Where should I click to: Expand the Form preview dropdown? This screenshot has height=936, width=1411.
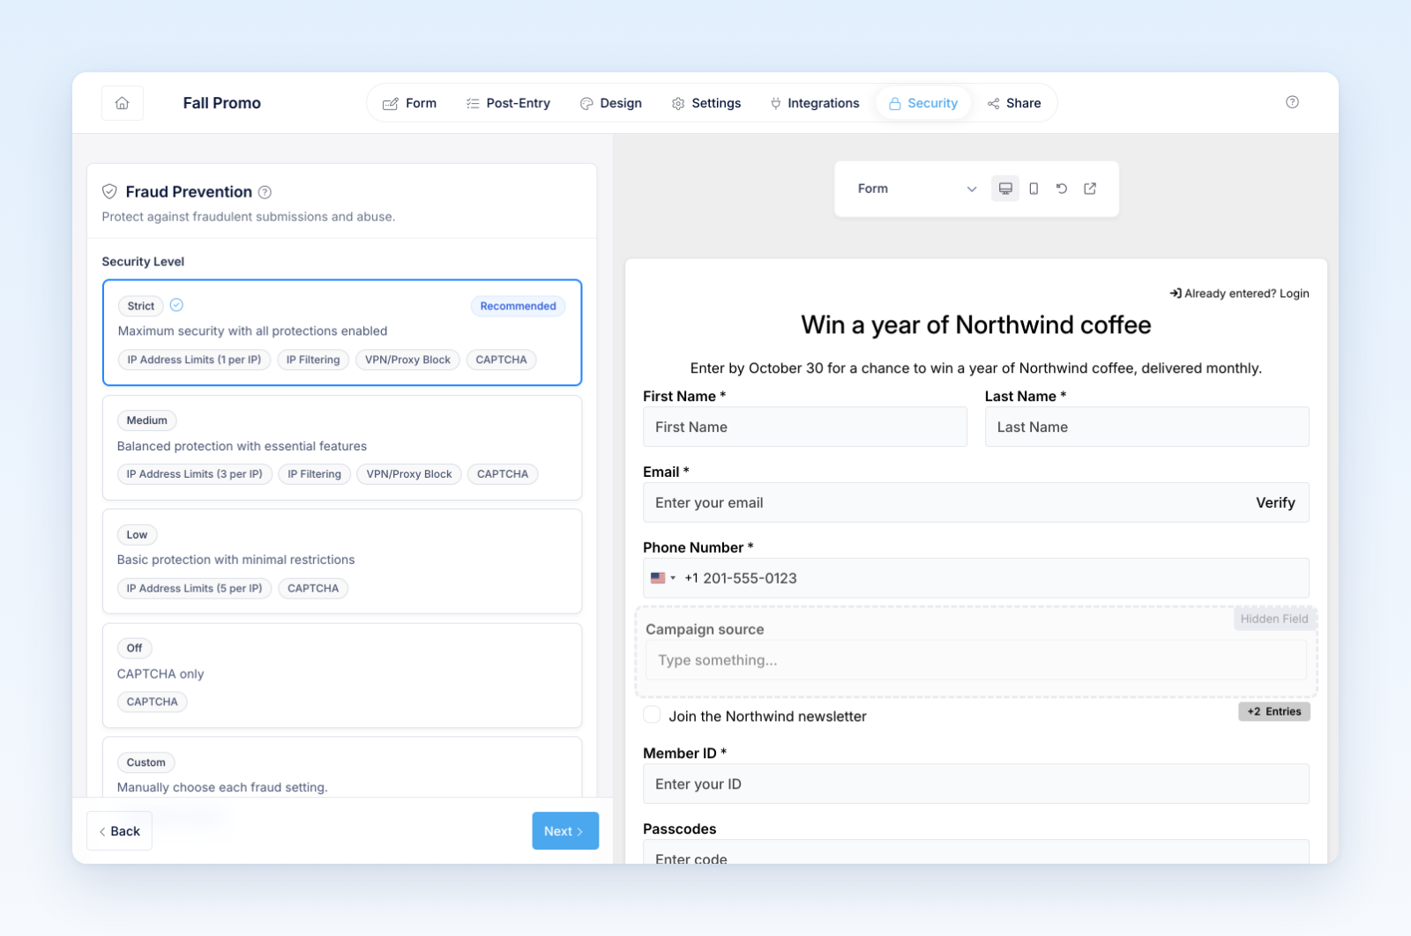[916, 189]
